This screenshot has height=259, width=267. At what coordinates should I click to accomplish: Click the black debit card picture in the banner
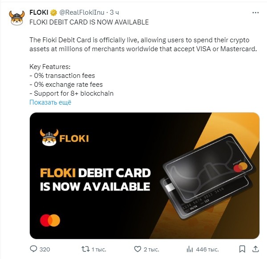pos(208,177)
